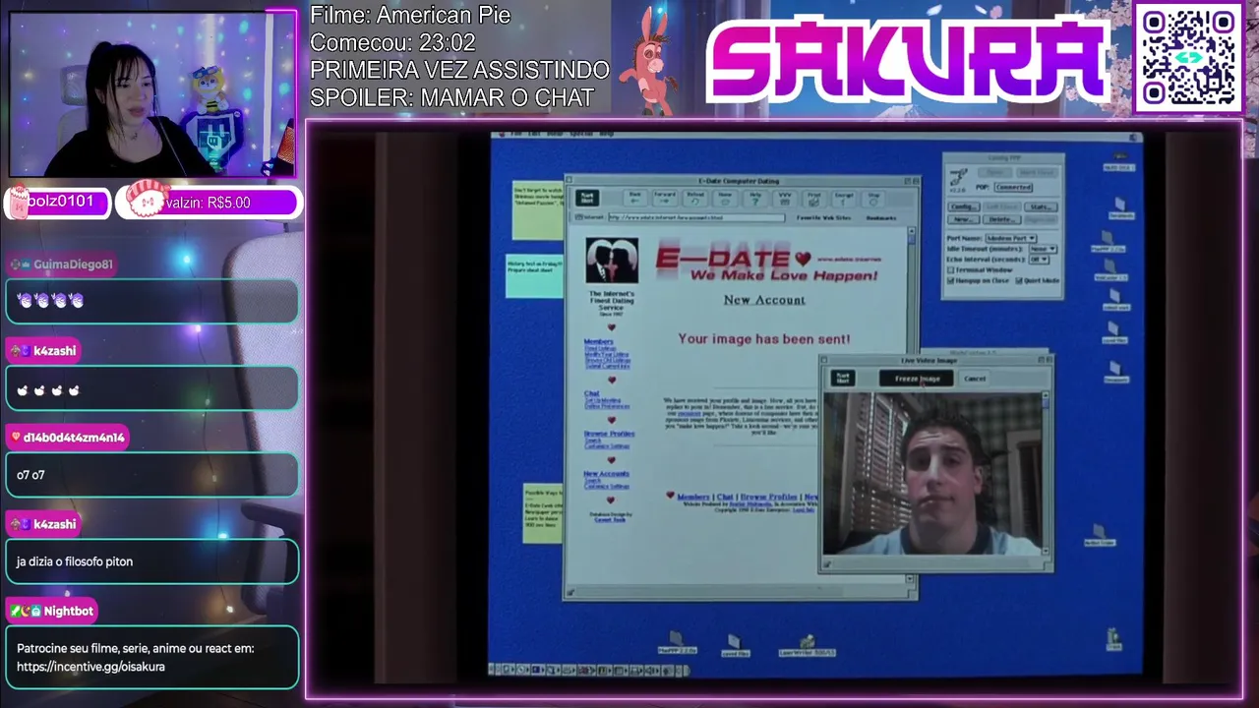This screenshot has height=708, width=1259.
Task: Click the polz0101 badge
Action: point(58,202)
